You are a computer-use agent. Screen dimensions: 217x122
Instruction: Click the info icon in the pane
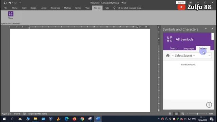tap(209, 105)
